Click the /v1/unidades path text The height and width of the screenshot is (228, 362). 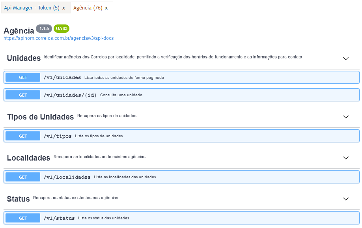point(62,77)
